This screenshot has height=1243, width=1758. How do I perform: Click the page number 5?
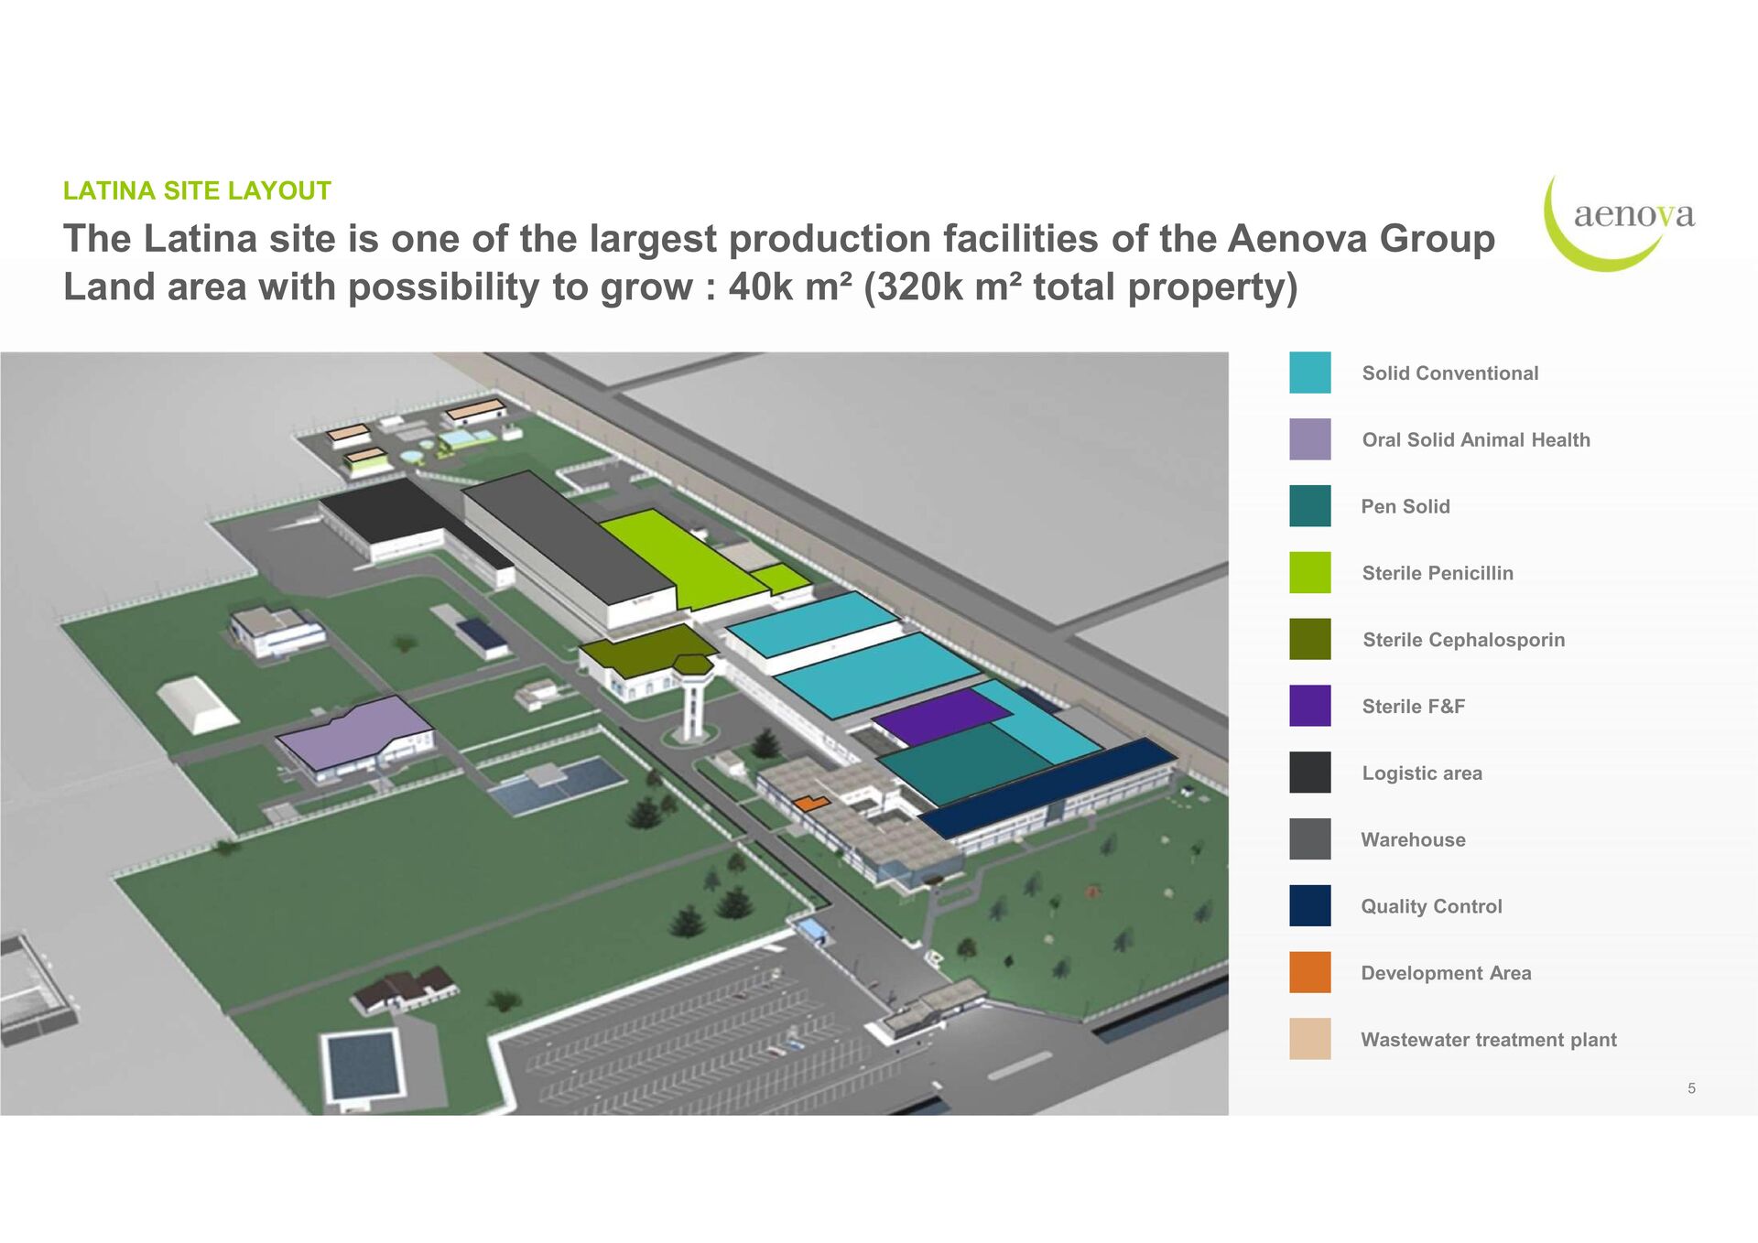[x=1691, y=1088]
